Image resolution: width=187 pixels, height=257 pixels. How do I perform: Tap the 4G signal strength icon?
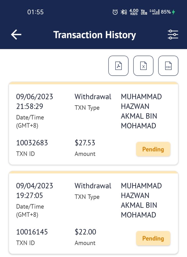[x=154, y=12]
